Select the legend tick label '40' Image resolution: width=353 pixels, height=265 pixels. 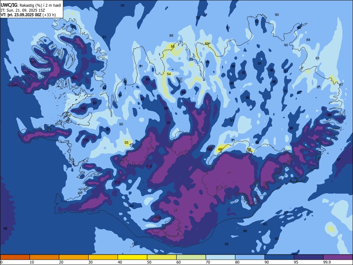pos(120,262)
